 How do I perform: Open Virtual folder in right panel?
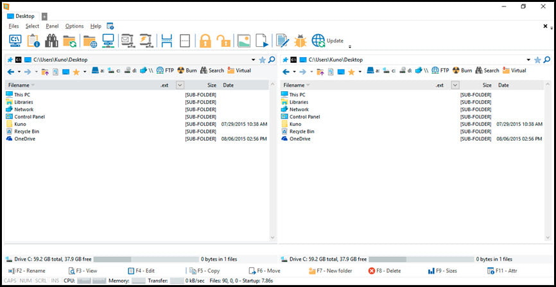[x=514, y=70]
